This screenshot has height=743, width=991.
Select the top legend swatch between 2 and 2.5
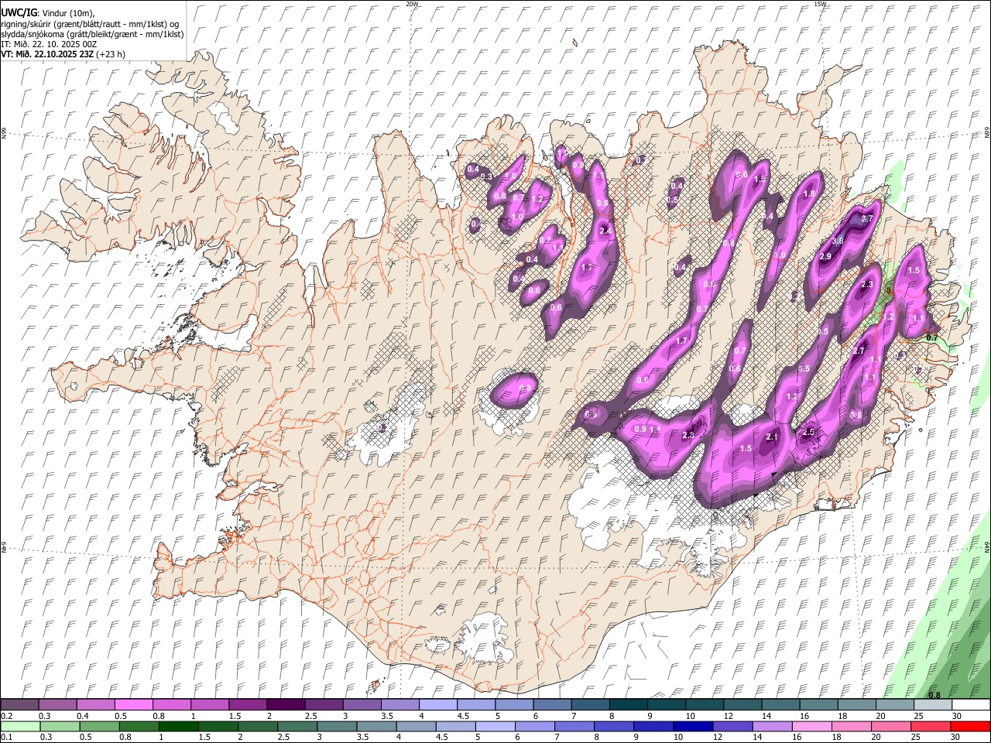(x=286, y=705)
